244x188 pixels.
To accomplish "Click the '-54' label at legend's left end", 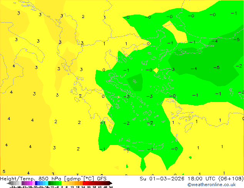I will tap(12, 187).
